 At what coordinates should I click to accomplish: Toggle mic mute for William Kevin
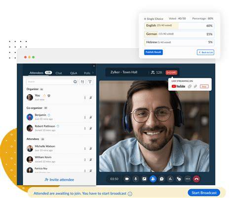click(x=91, y=160)
